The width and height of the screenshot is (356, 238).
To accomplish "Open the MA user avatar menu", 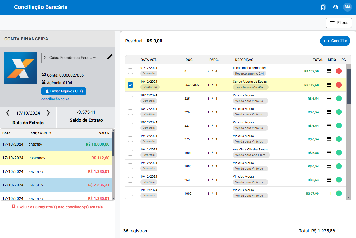I will [x=347, y=7].
